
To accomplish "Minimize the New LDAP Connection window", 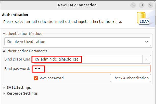I will tap(133, 5).
